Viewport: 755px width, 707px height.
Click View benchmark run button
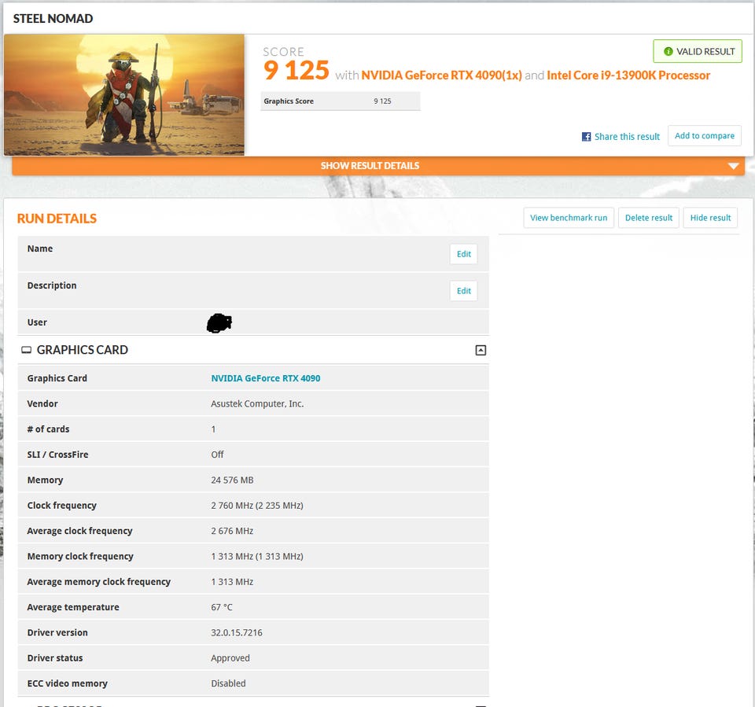568,218
